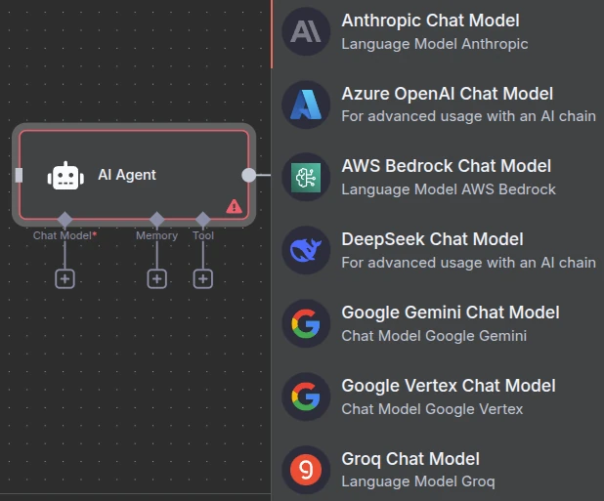
Task: Add Memory via its plus button
Action: (156, 279)
